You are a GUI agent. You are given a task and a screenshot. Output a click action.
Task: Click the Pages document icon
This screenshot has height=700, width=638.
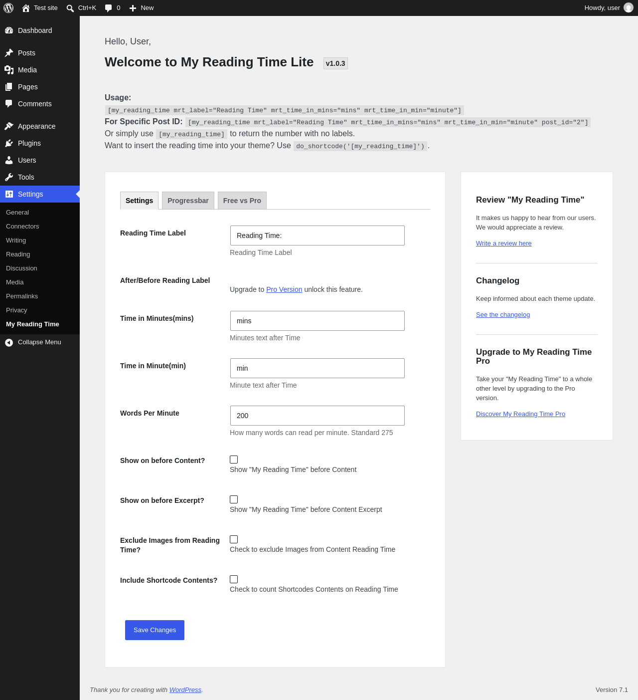point(9,87)
